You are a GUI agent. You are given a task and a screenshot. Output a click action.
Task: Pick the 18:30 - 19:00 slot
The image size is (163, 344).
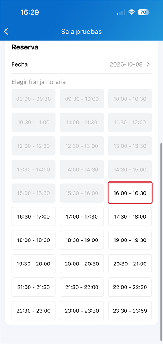coord(82,240)
